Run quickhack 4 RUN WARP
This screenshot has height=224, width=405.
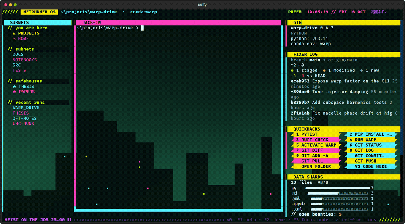[371, 140]
